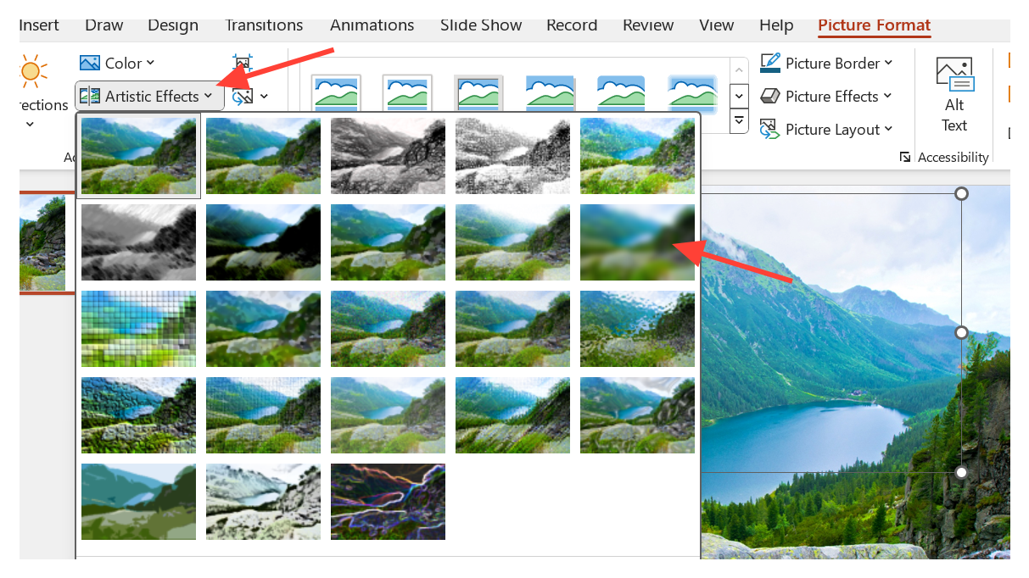Screen dimensions: 1029x578
Task: Select the first picture style thumbnail
Action: [x=336, y=93]
